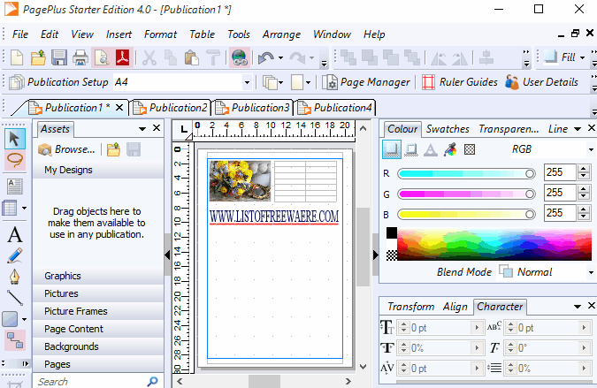
Task: Cut the selected object
Action: coord(149,57)
